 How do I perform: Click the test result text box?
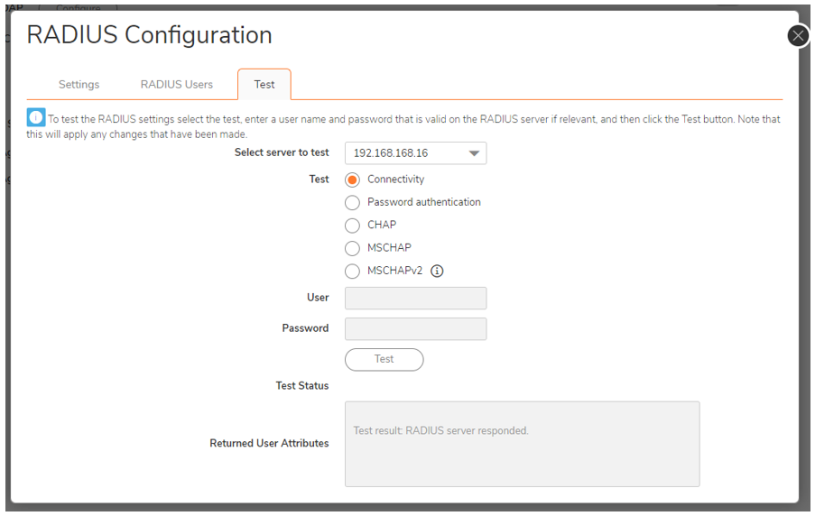click(x=522, y=444)
